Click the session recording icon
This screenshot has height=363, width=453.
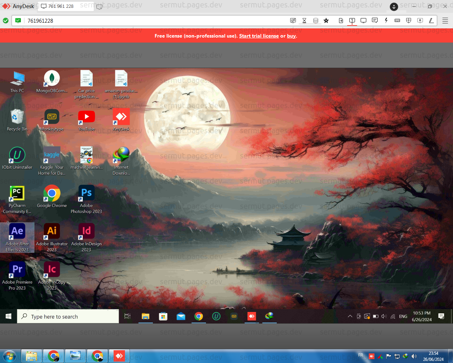pos(420,20)
